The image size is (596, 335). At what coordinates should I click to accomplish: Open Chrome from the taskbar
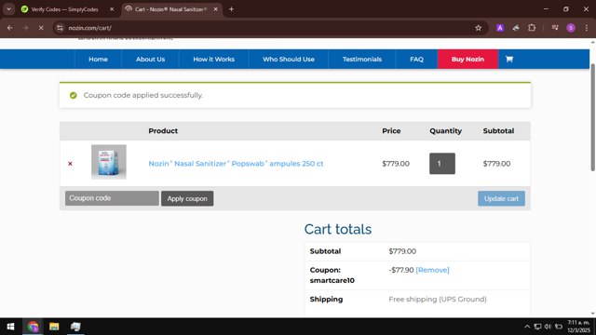tap(33, 327)
